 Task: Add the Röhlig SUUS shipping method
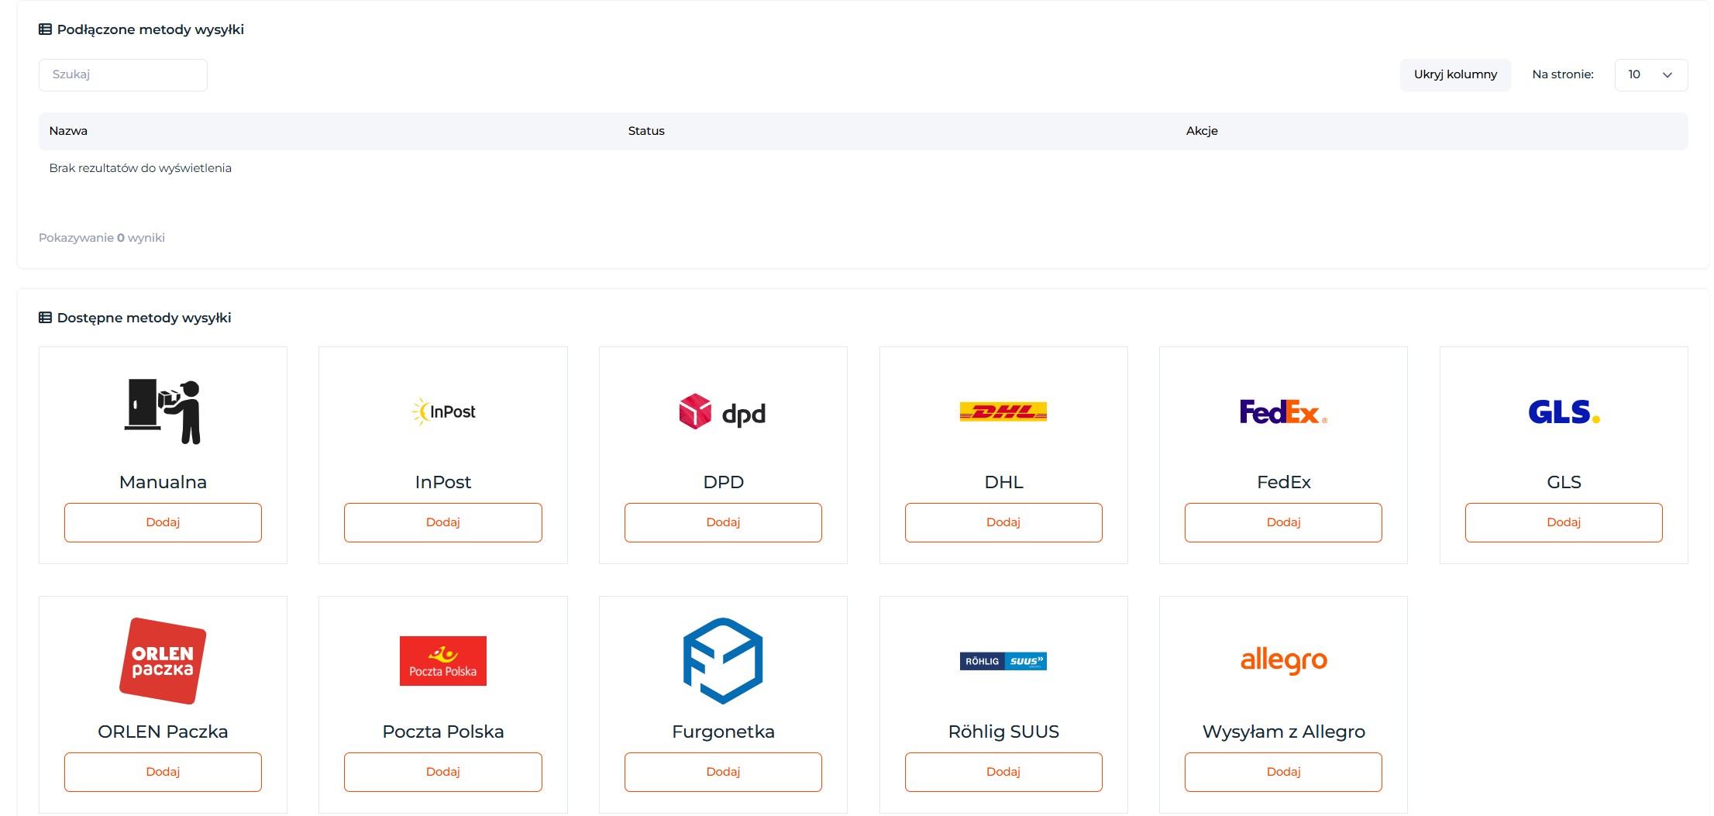tap(1003, 772)
